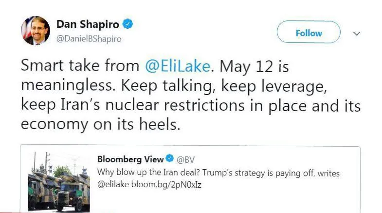Click the phrase 'May 12 is' in tweet

pos(254,66)
